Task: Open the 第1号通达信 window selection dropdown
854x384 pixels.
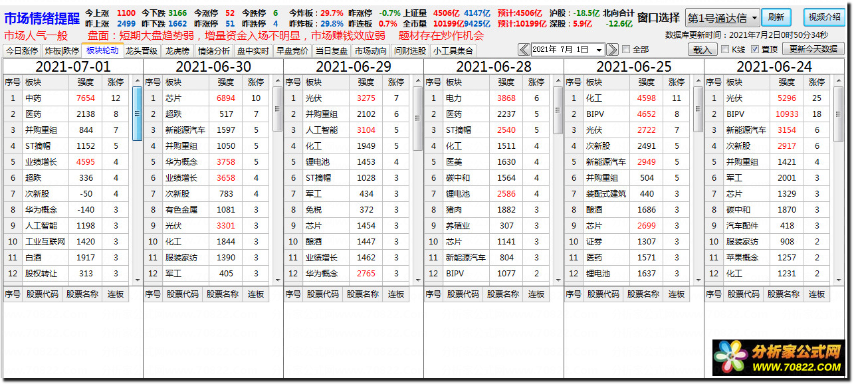Action: (722, 18)
